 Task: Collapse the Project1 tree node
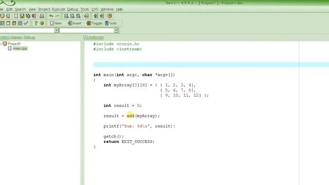point(1,44)
